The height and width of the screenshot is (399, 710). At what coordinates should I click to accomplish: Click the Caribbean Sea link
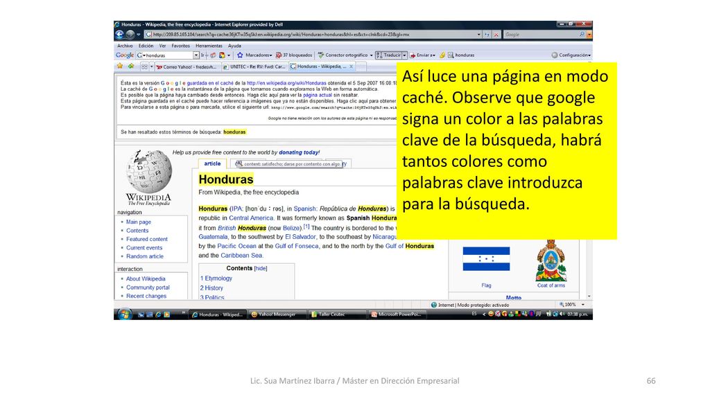[241, 256]
